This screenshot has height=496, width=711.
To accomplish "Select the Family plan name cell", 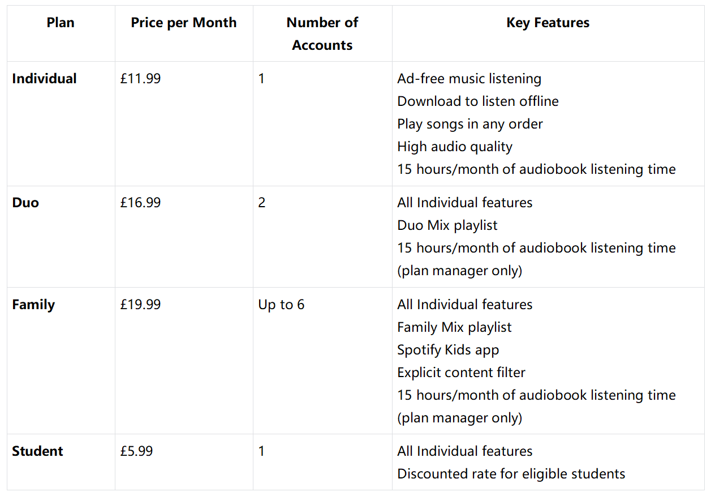I will [33, 305].
